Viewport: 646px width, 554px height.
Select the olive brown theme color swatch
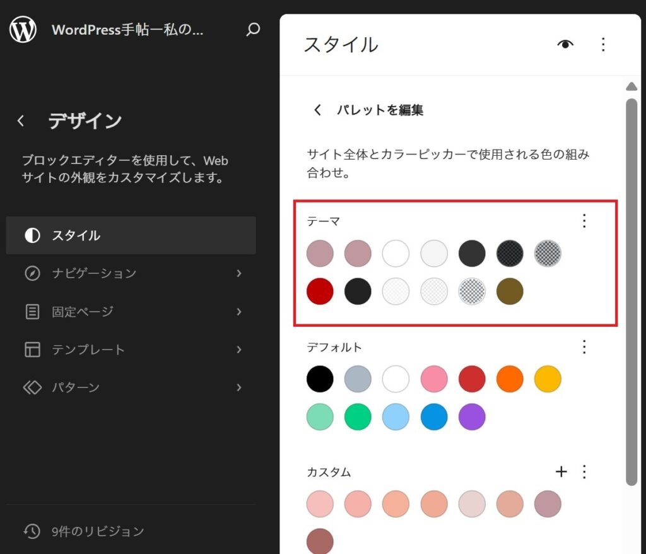click(510, 292)
